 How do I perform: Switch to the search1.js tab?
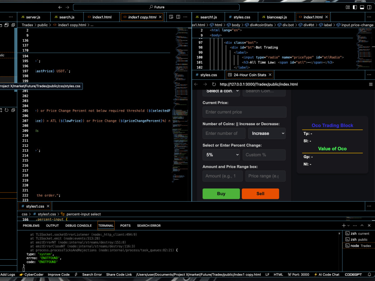(x=208, y=17)
